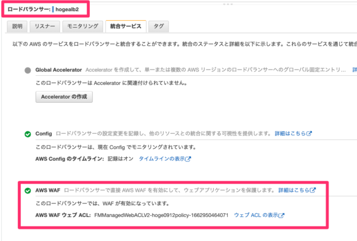Click FMManagedWebACLV2-hoge0912policy-1662950464071 ACL name
This screenshot has height=241, width=357.
[161, 215]
